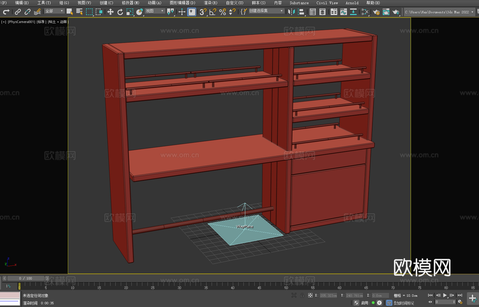This screenshot has height=307, width=479.
Task: Open the [粘土 + 边面] viewport style menu
Action: coord(58,22)
